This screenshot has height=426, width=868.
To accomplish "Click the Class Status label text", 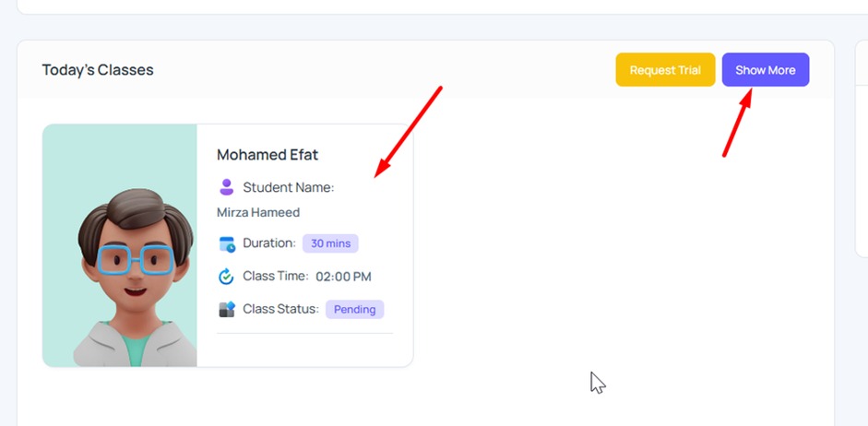I will (x=280, y=309).
